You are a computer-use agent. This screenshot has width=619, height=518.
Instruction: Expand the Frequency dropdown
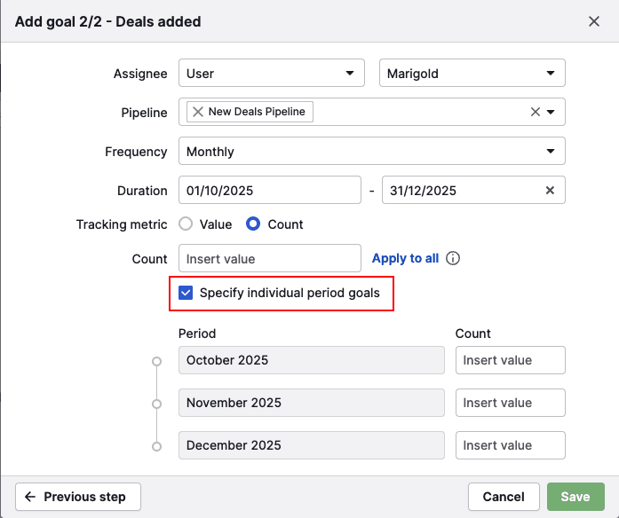point(371,152)
